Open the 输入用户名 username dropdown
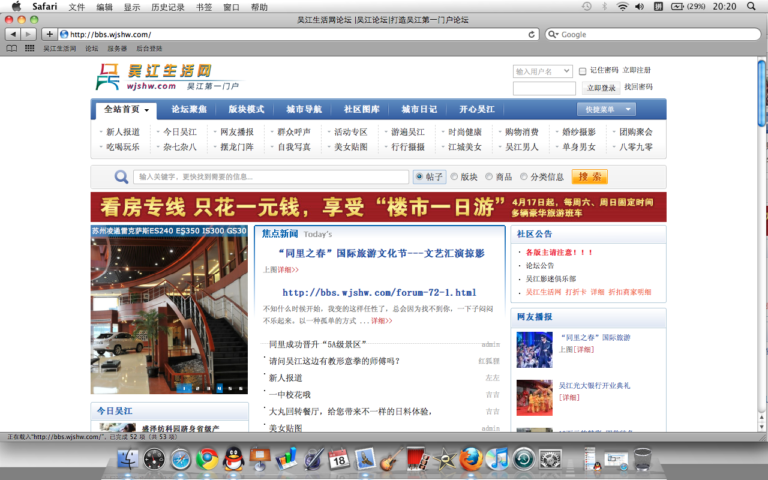768x480 pixels. 542,71
